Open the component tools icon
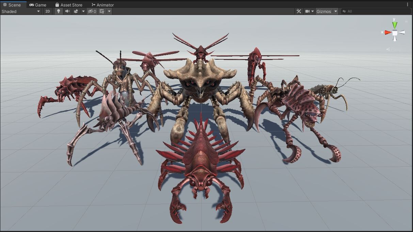Viewport: 413px width, 232px height. [299, 11]
